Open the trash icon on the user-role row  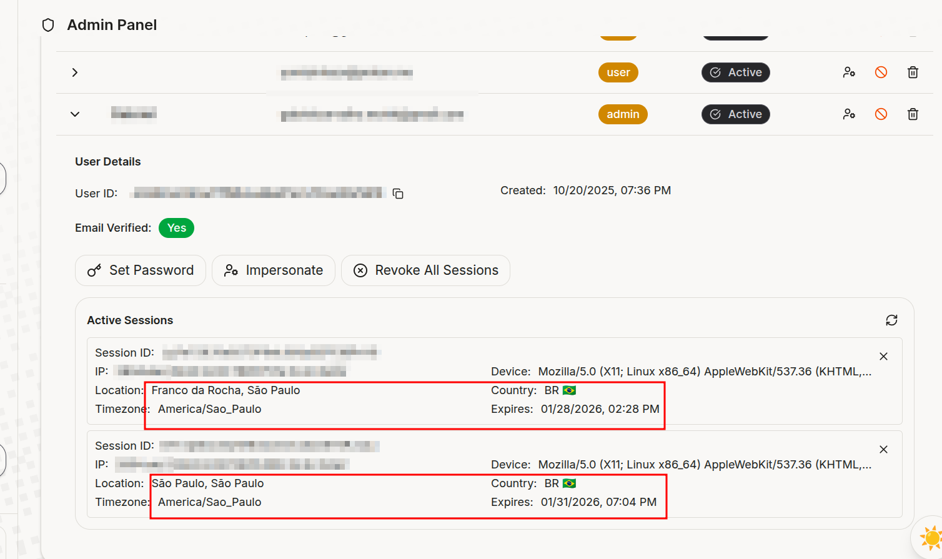pos(913,72)
